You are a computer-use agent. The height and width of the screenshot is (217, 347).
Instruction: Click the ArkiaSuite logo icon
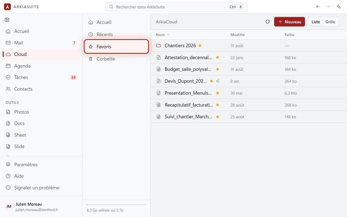(7, 7)
